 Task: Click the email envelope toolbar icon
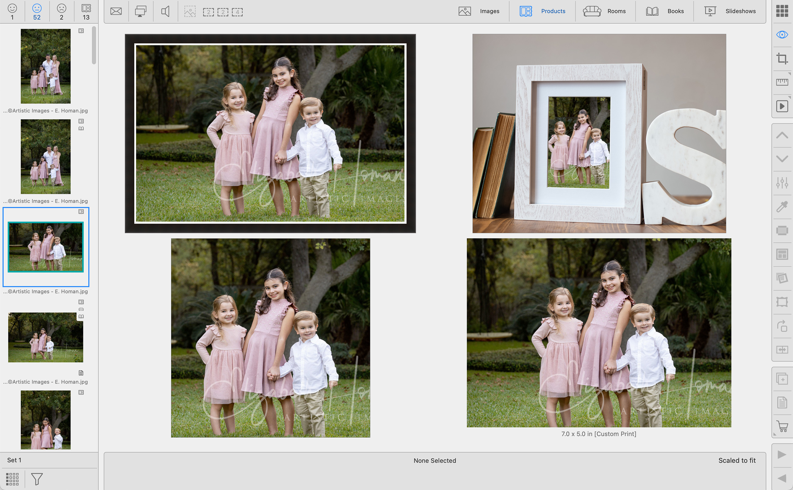(116, 12)
